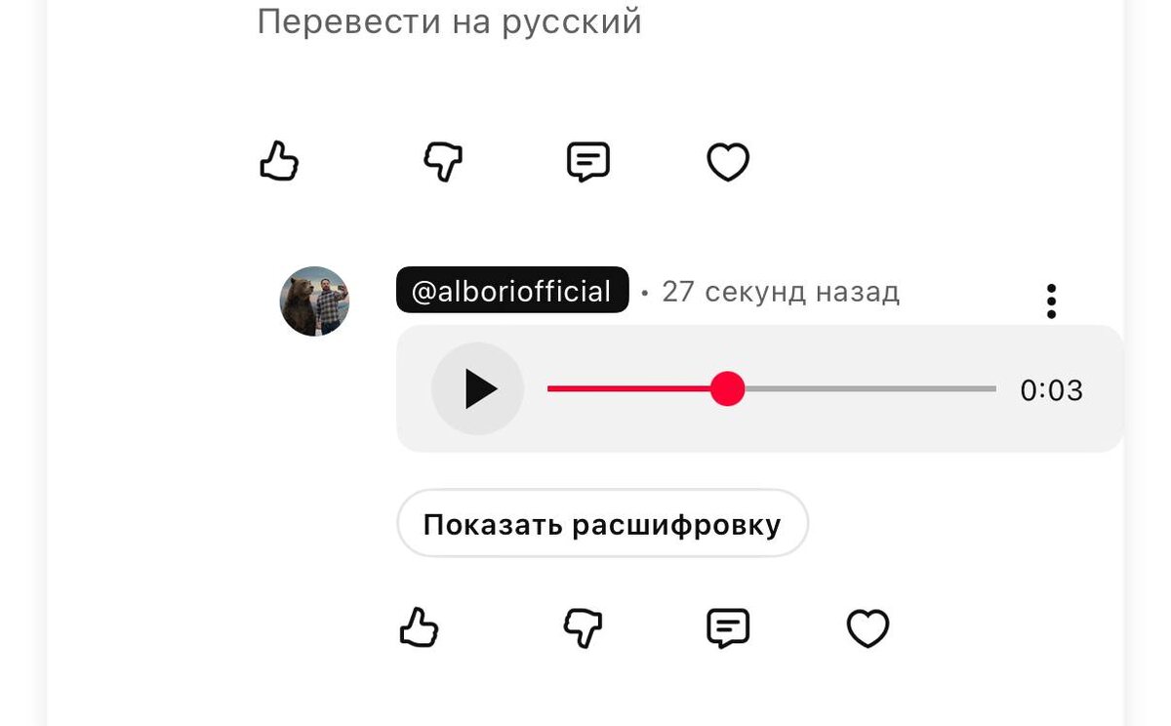Screen dimensions: 1171x726
Task: Open three-dot options menu for the reply
Action: pos(1051,302)
